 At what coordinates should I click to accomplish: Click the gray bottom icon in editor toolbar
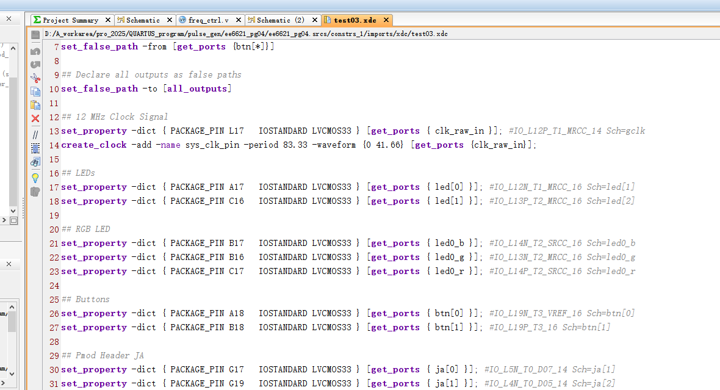(35, 192)
